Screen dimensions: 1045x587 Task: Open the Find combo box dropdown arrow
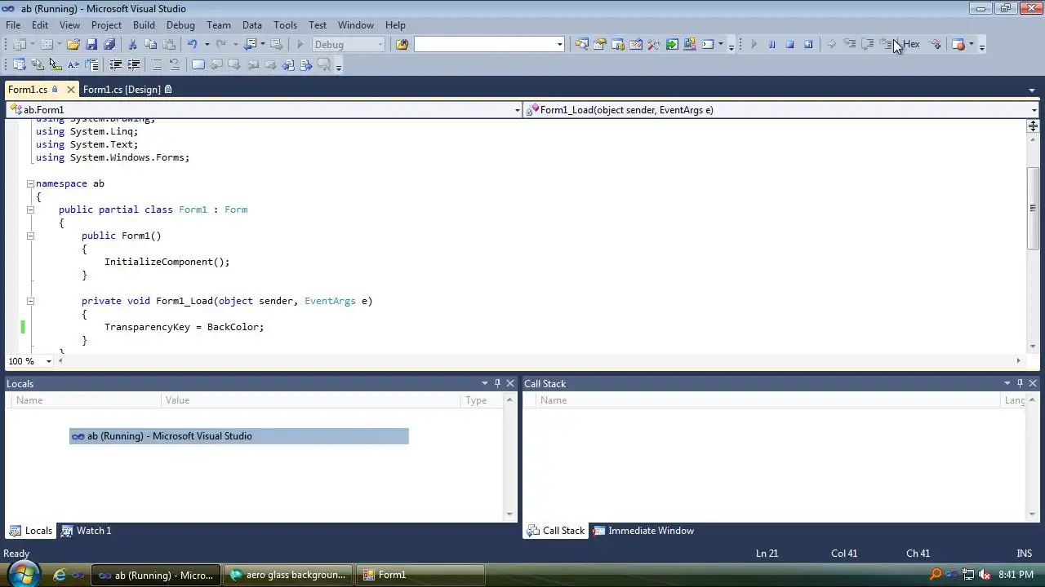(560, 44)
